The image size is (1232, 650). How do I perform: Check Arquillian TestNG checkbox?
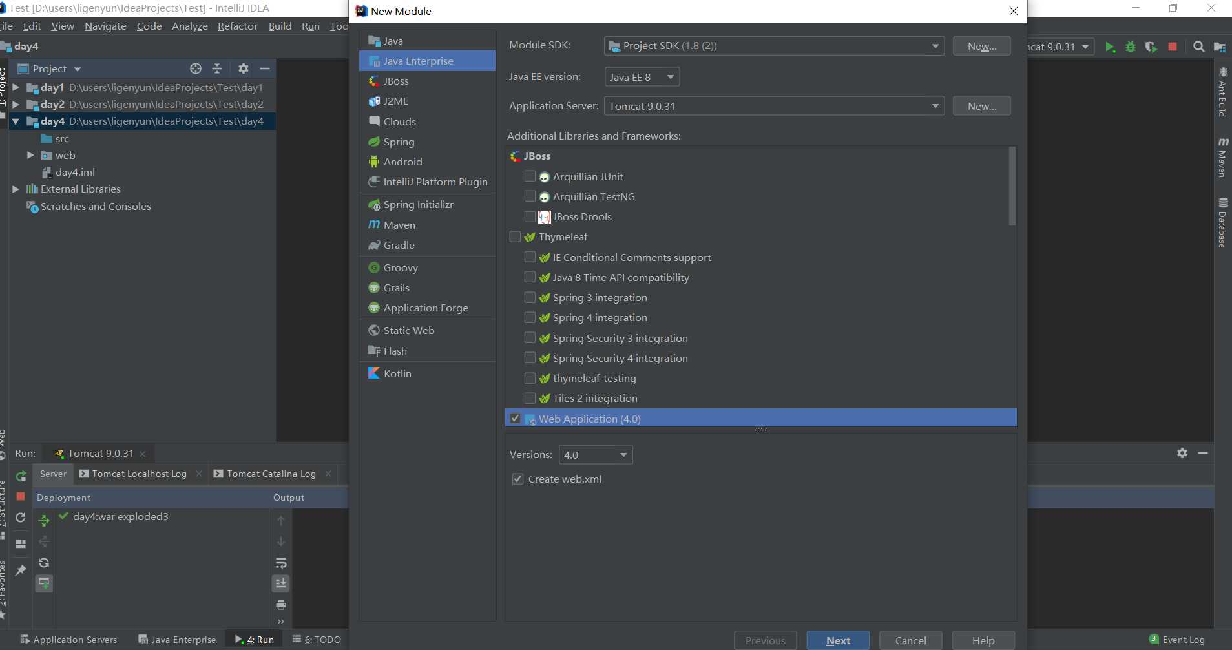[x=530, y=196]
